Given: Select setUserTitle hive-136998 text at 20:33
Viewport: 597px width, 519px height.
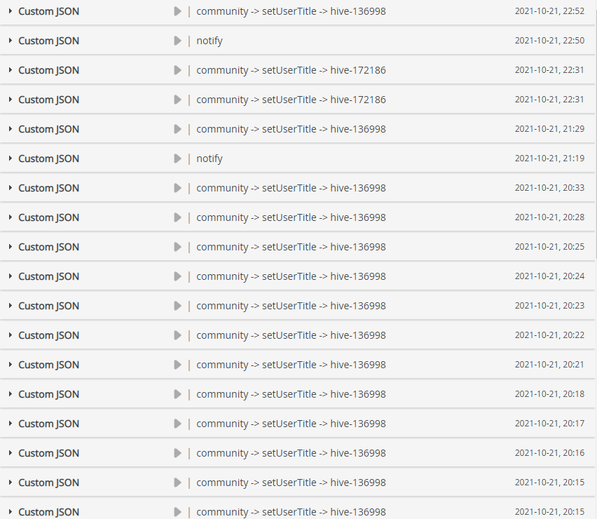Looking at the screenshot, I should click(291, 188).
